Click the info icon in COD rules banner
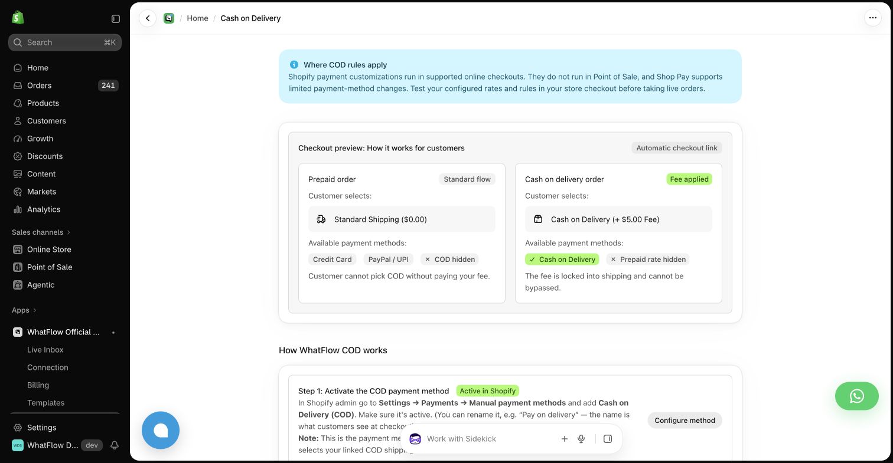The image size is (893, 463). point(294,65)
